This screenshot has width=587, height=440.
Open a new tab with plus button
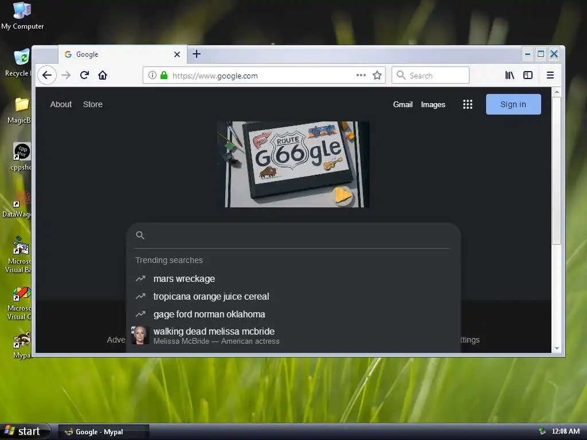coord(197,54)
